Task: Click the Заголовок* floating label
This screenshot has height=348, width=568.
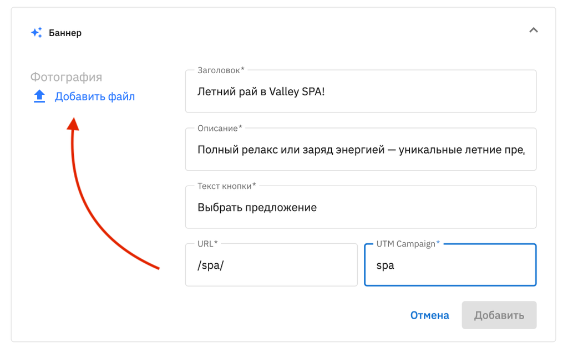Action: pos(221,70)
